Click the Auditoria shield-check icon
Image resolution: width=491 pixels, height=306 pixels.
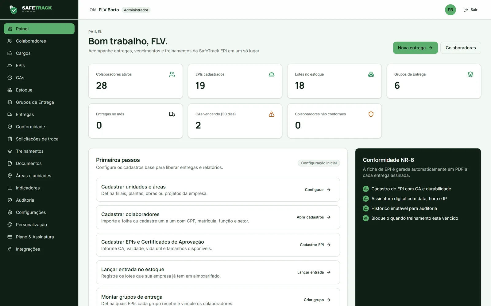pos(10,200)
